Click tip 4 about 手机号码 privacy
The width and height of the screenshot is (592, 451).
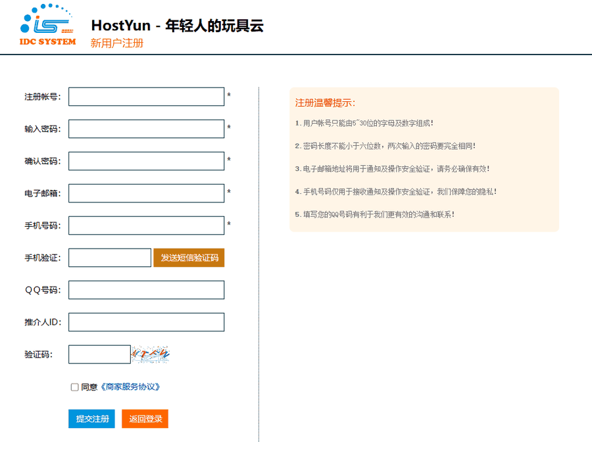(396, 192)
